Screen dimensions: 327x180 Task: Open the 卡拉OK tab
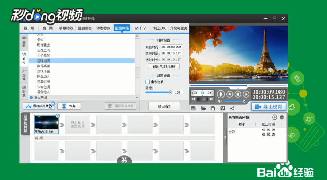point(159,28)
